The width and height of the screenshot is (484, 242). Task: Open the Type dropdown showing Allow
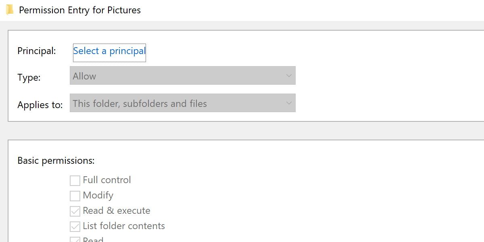pyautogui.click(x=181, y=75)
